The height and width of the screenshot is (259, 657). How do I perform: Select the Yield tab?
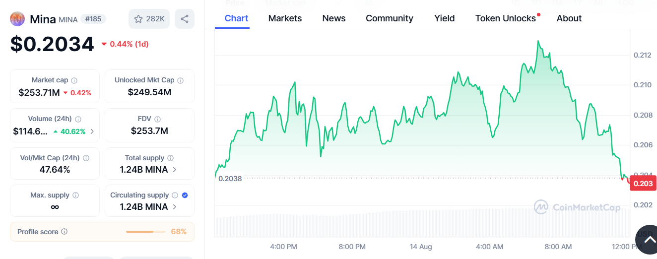pyautogui.click(x=445, y=18)
